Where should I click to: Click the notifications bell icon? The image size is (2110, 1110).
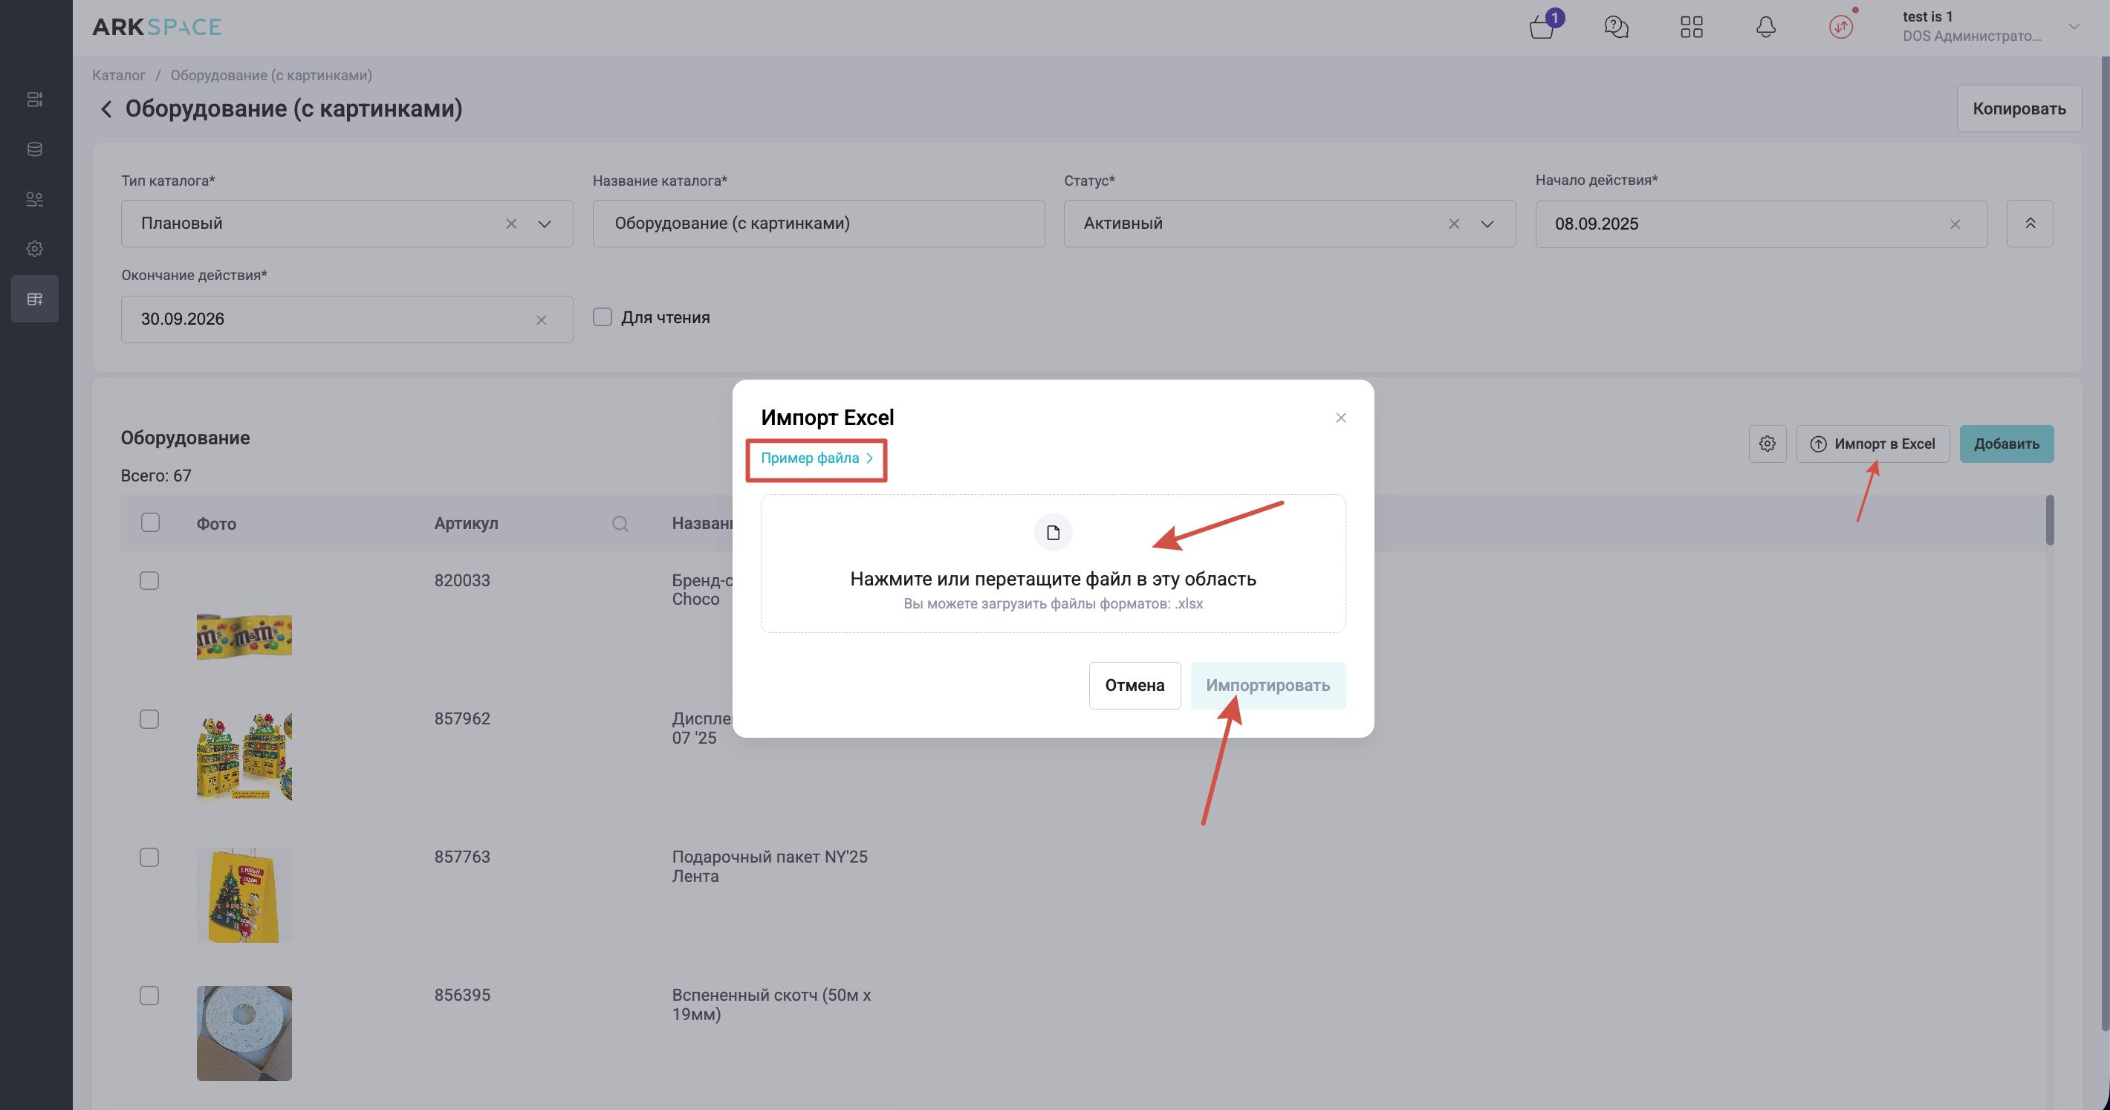click(1765, 27)
